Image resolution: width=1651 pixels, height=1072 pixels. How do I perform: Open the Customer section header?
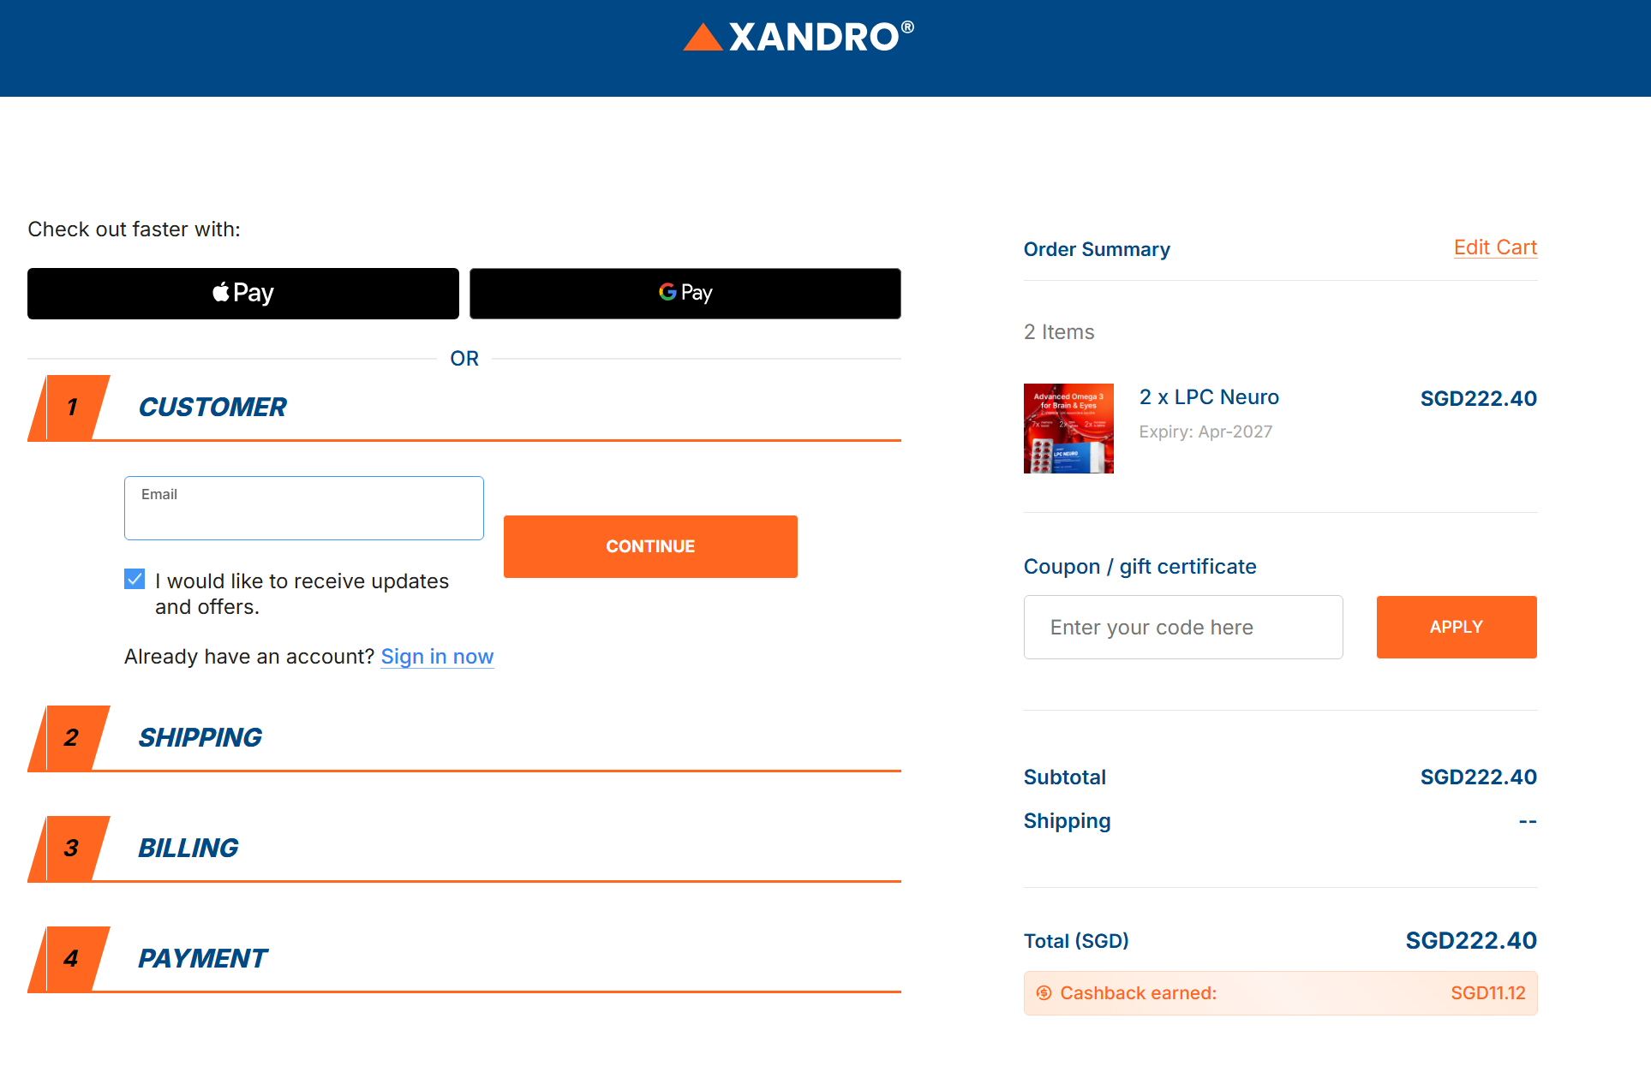tap(212, 408)
